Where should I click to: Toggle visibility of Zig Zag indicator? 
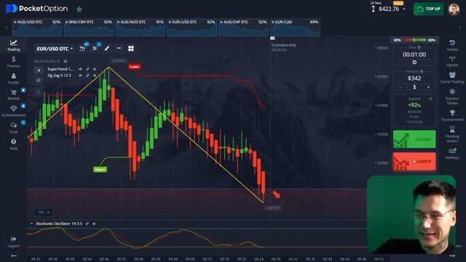click(80, 76)
